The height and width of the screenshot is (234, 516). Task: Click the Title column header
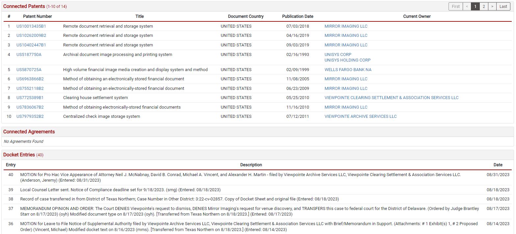pyautogui.click(x=140, y=16)
